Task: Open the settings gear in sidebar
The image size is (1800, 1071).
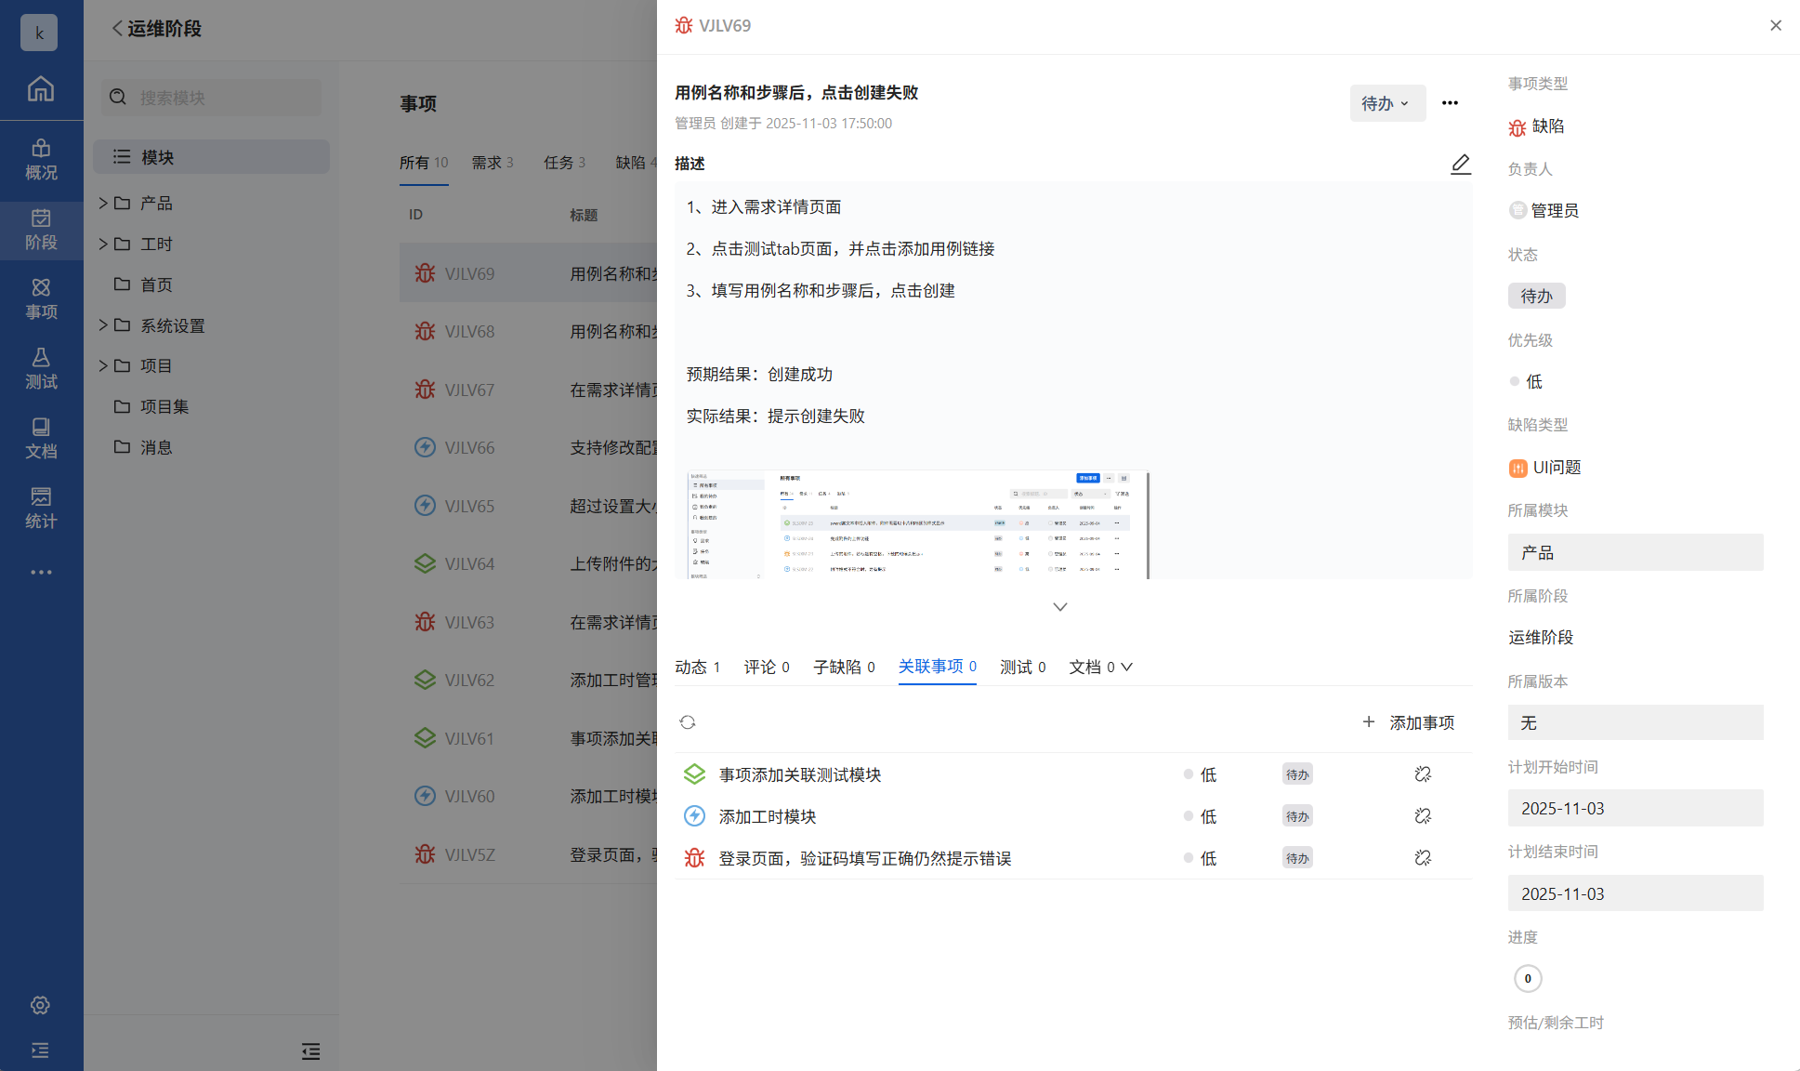Action: (40, 1005)
